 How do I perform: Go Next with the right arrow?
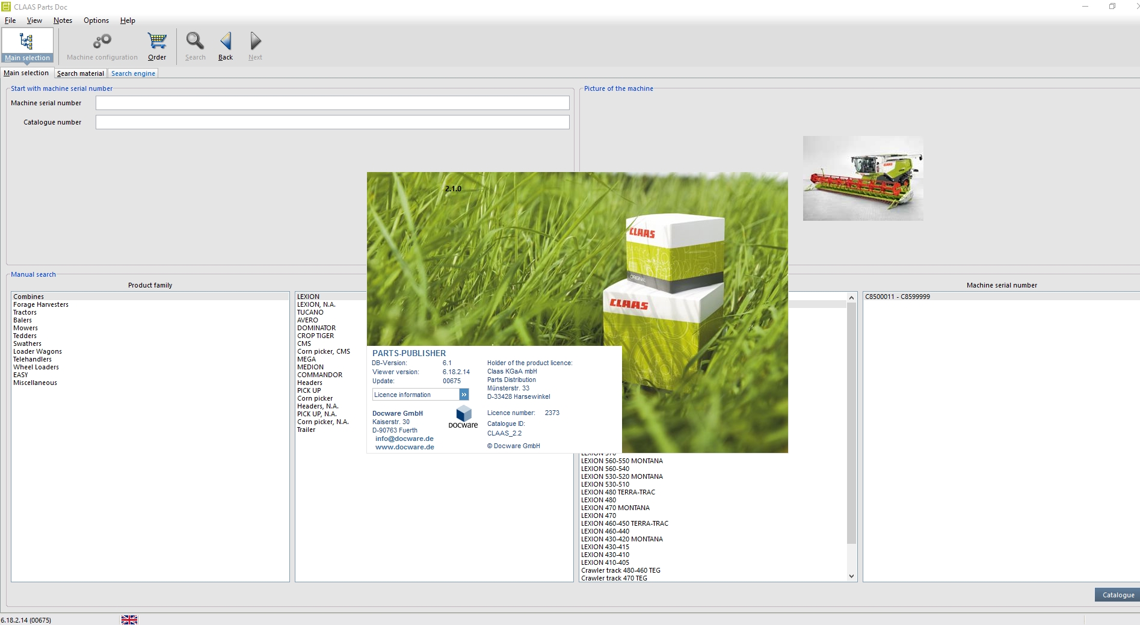255,46
